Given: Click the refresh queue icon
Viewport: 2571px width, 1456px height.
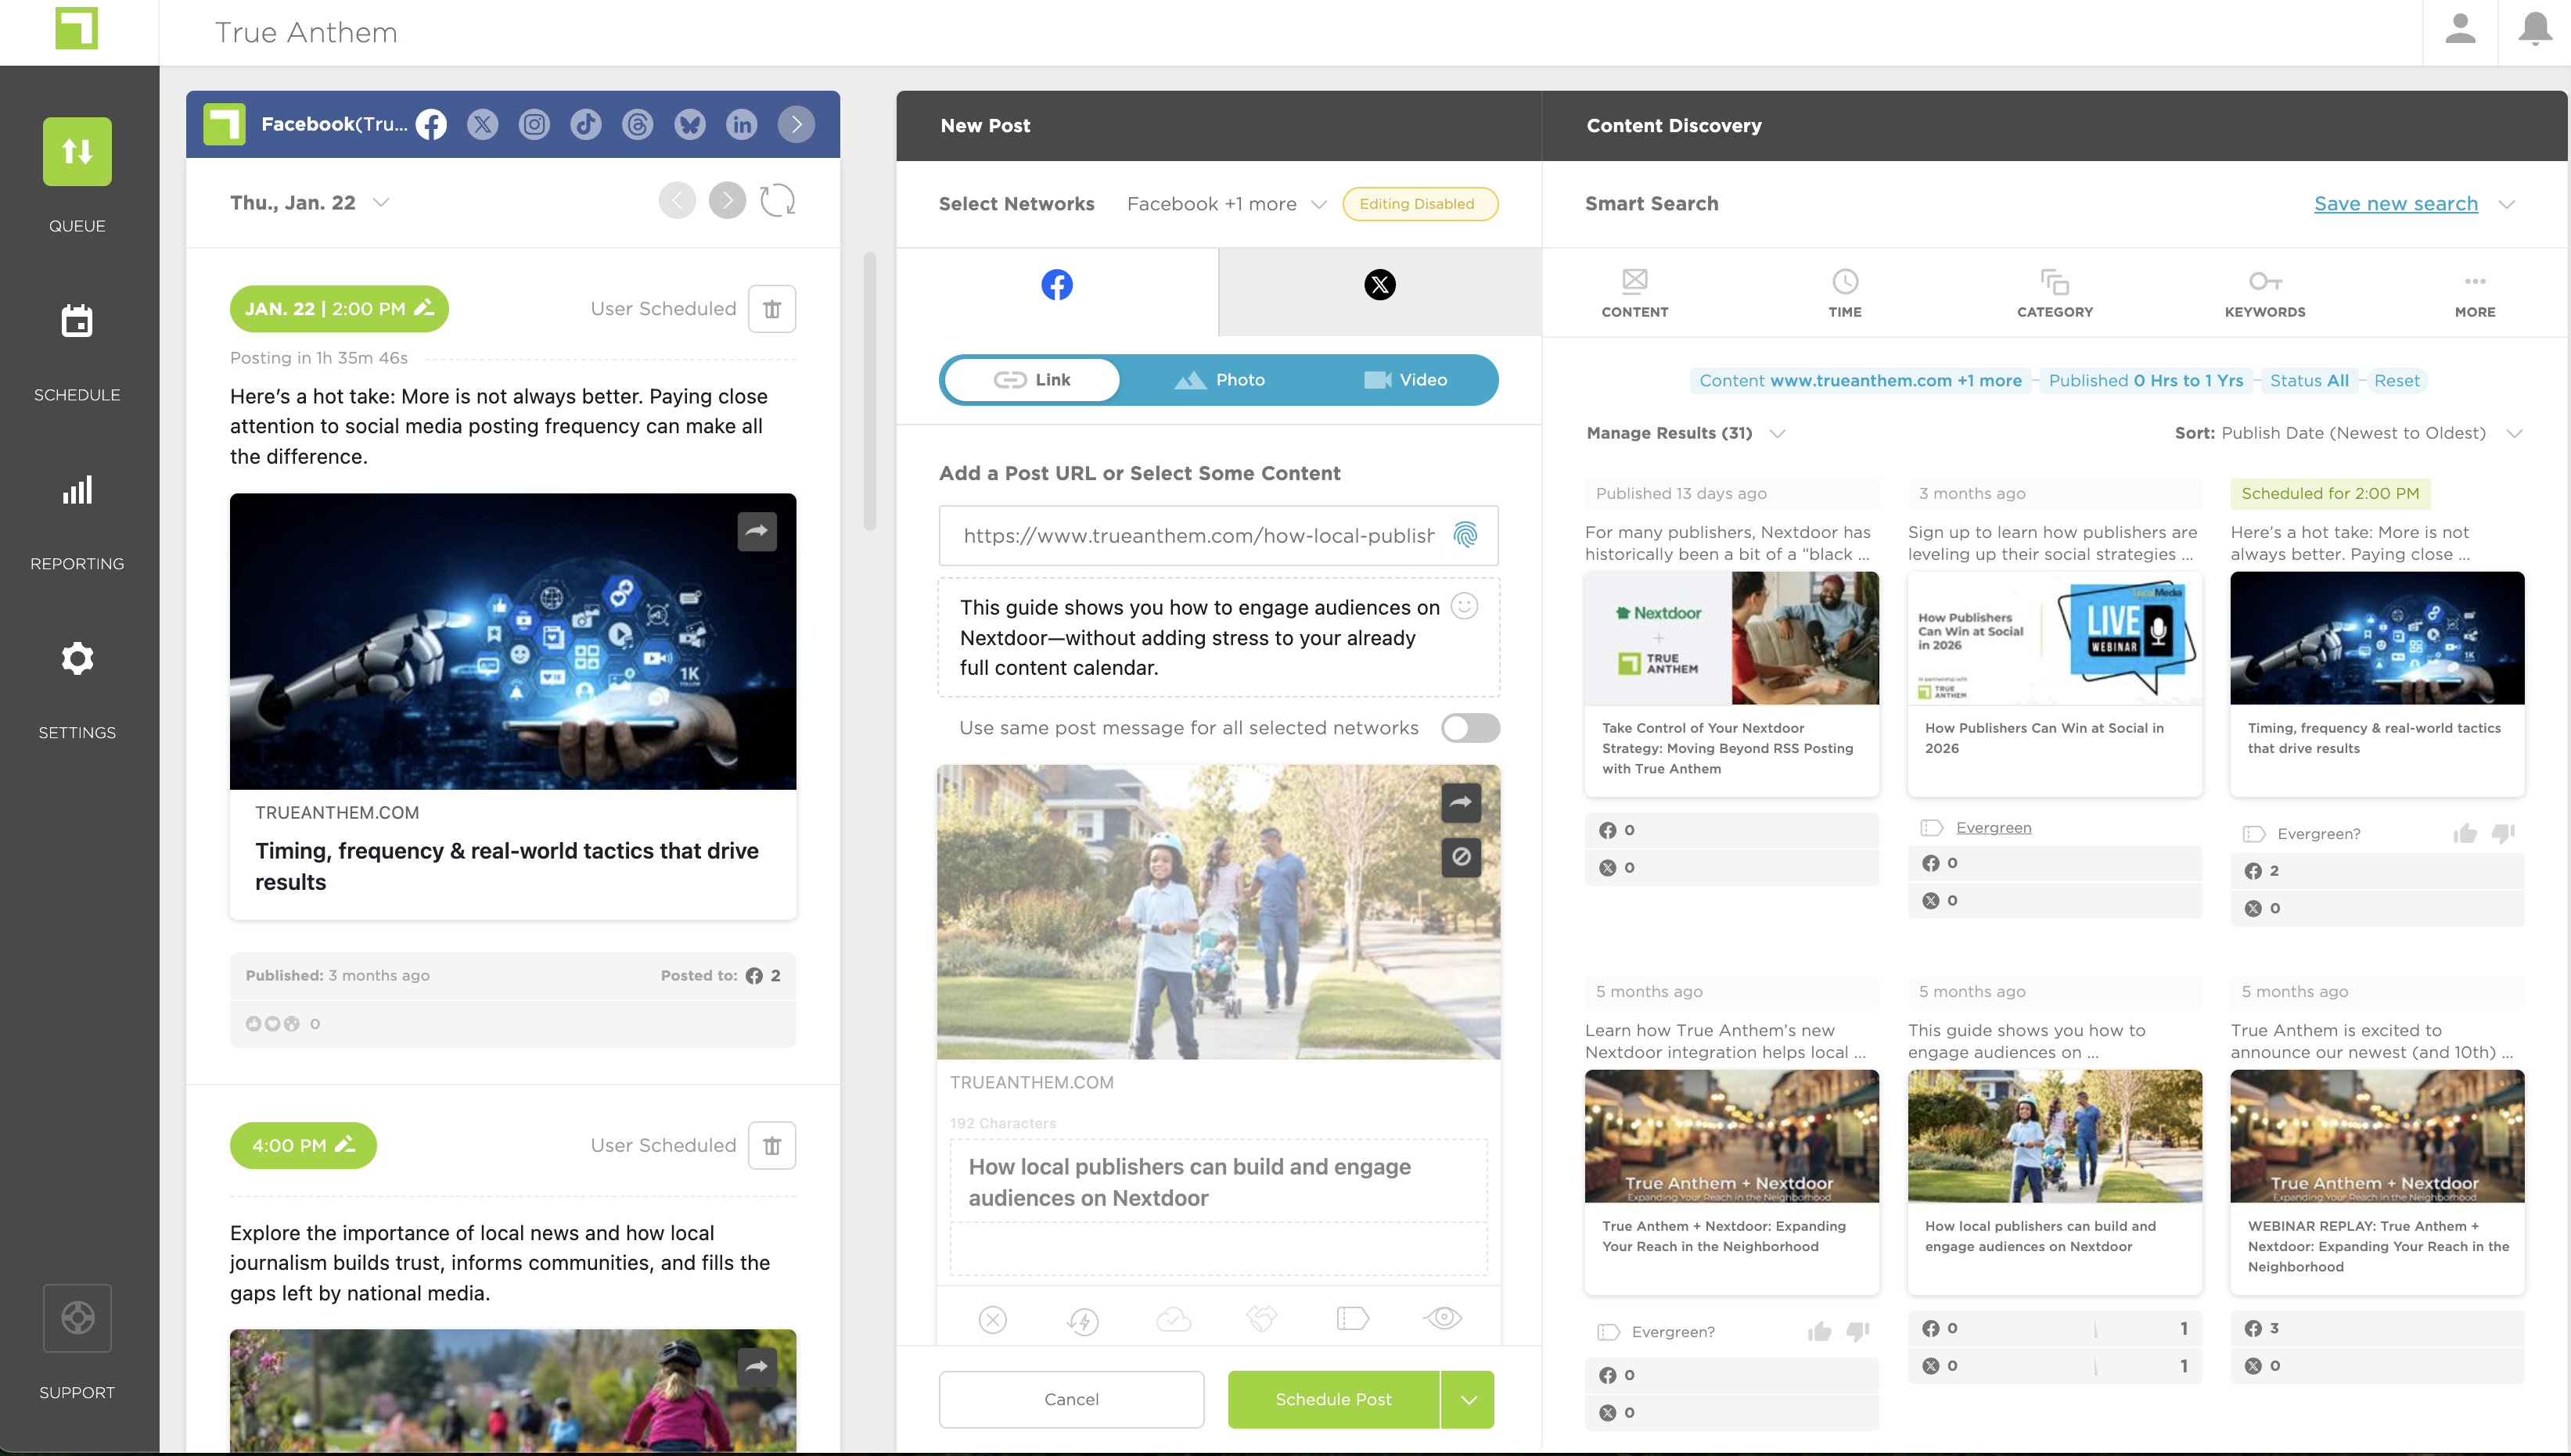Looking at the screenshot, I should click(777, 201).
